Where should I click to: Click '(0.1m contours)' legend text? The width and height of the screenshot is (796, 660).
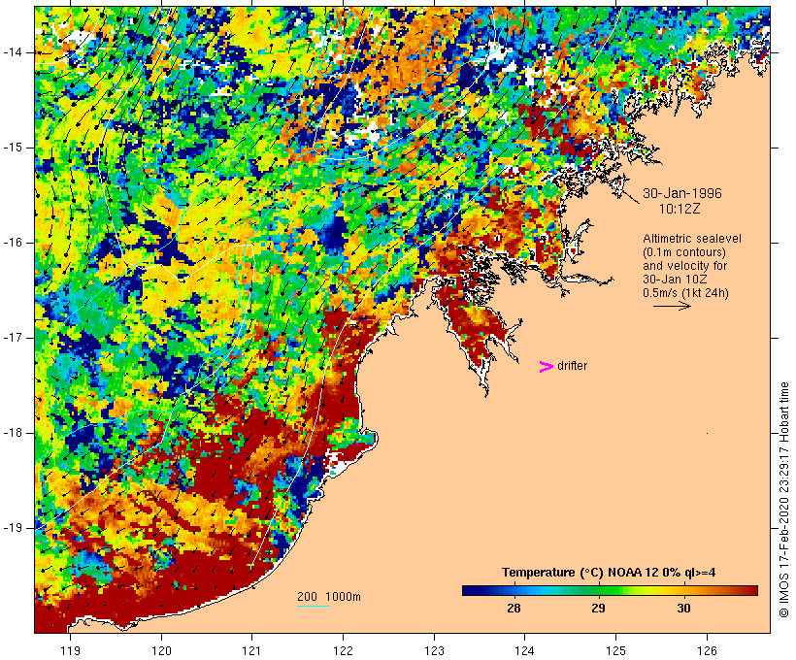tap(683, 252)
